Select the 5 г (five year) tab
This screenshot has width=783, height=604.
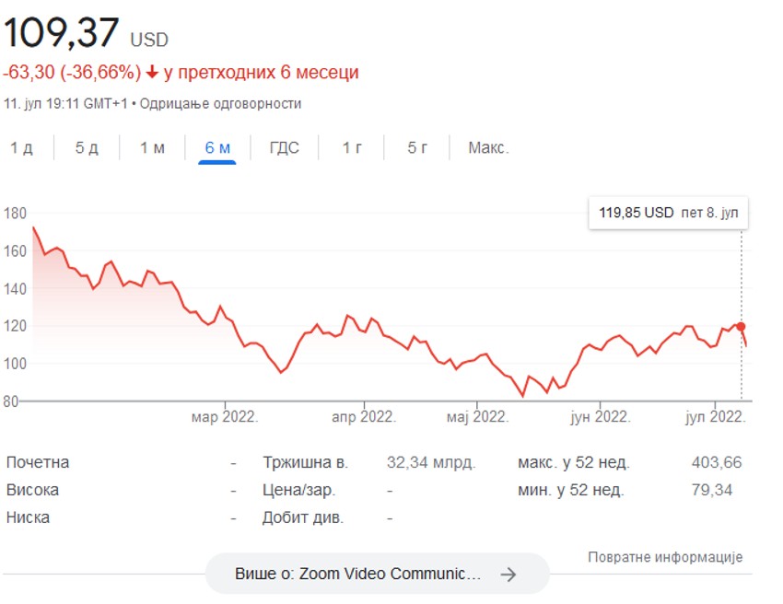418,148
